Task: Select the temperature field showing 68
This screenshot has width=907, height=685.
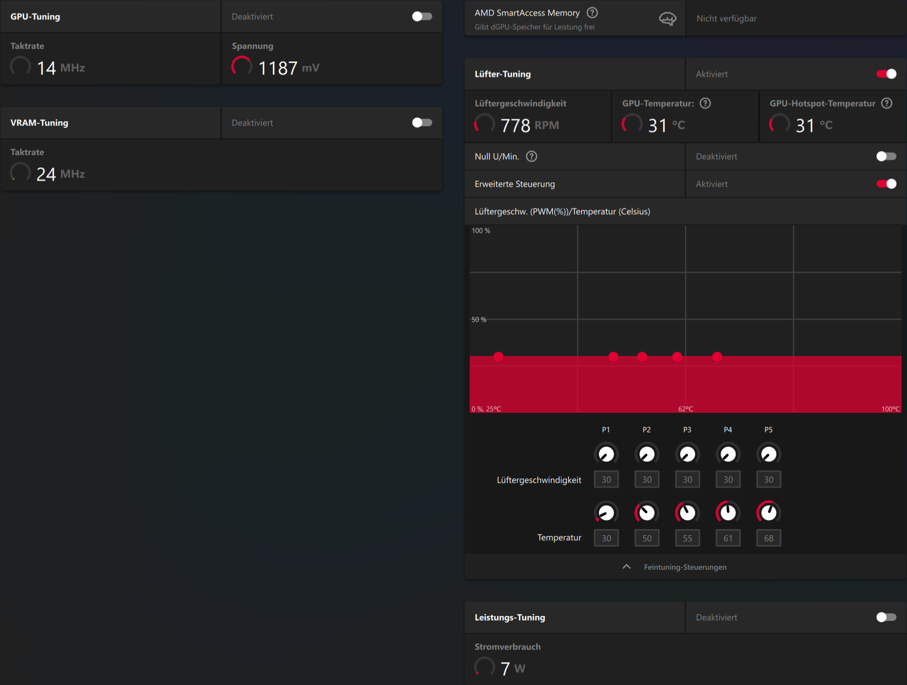Action: pos(769,538)
